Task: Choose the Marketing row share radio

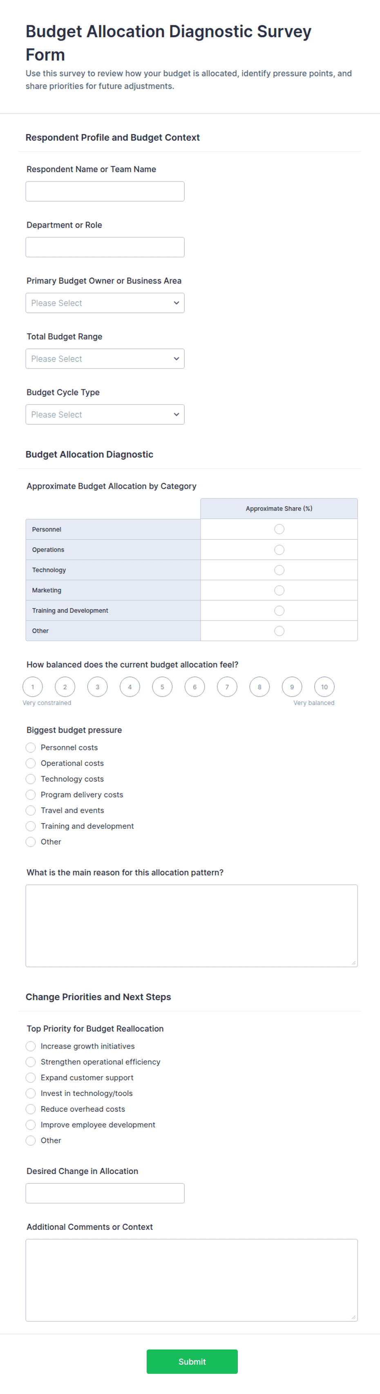Action: click(279, 590)
